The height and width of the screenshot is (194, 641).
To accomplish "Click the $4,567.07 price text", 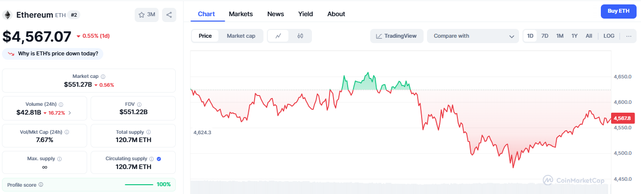I will [x=37, y=36].
